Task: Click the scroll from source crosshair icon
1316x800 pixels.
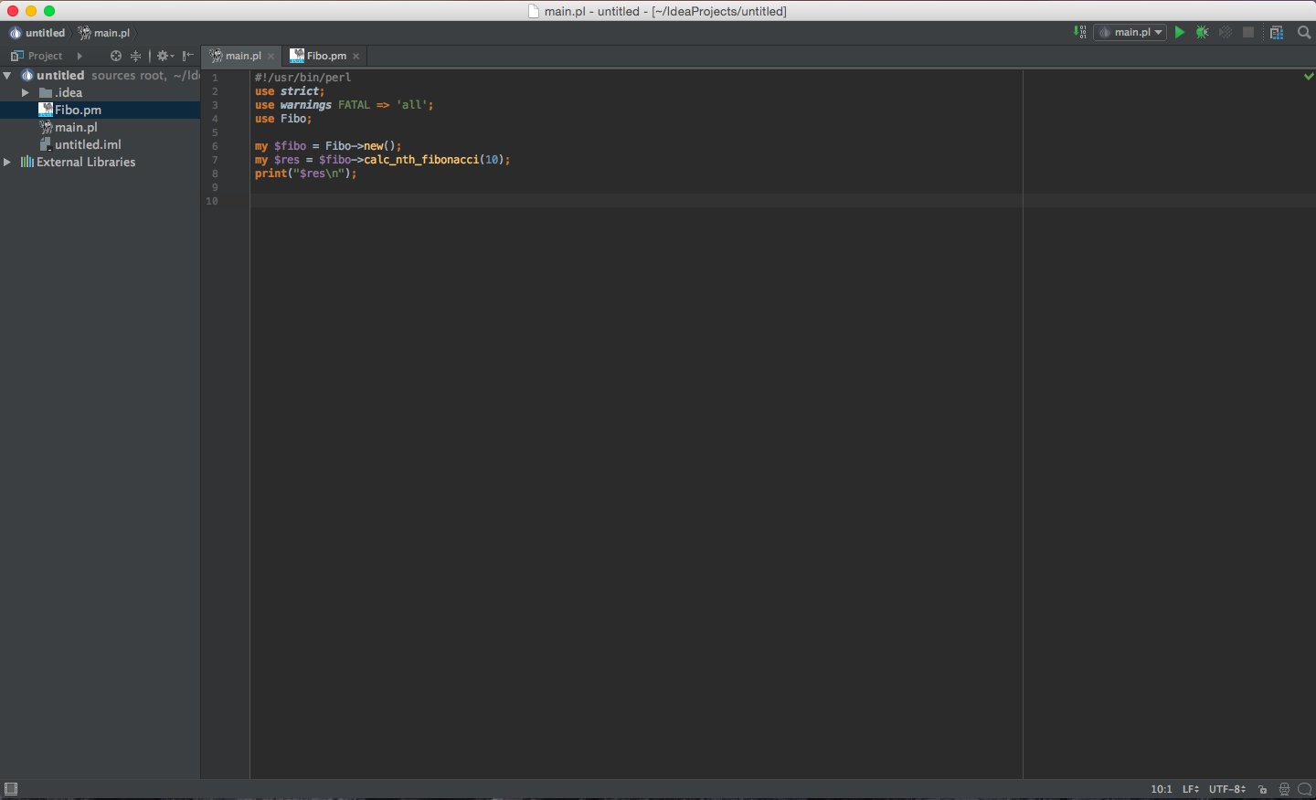Action: click(x=116, y=56)
